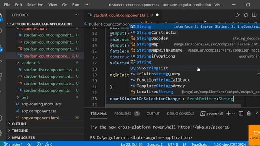Image resolution: width=260 pixels, height=146 pixels.
Task: Choose TemplateStringsArray suggestion
Action: pos(195,86)
